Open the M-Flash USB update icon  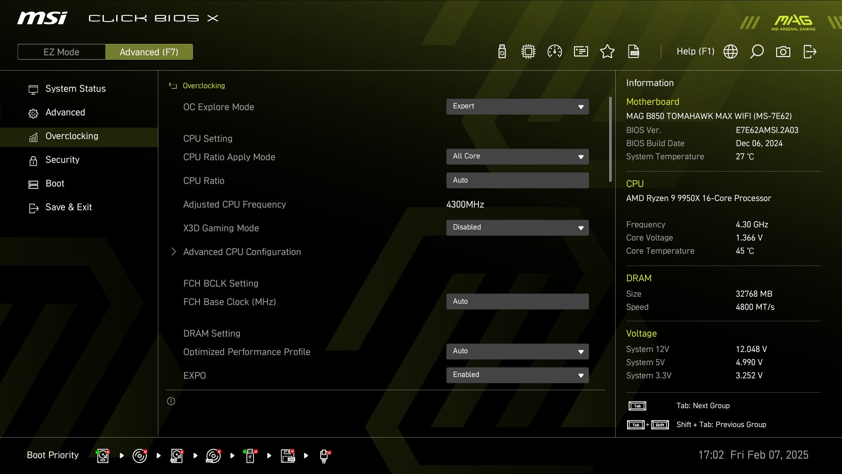(502, 52)
